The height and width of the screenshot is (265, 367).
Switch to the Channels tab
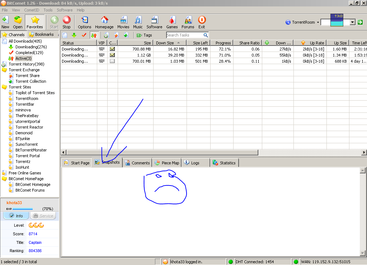pyautogui.click(x=13, y=35)
